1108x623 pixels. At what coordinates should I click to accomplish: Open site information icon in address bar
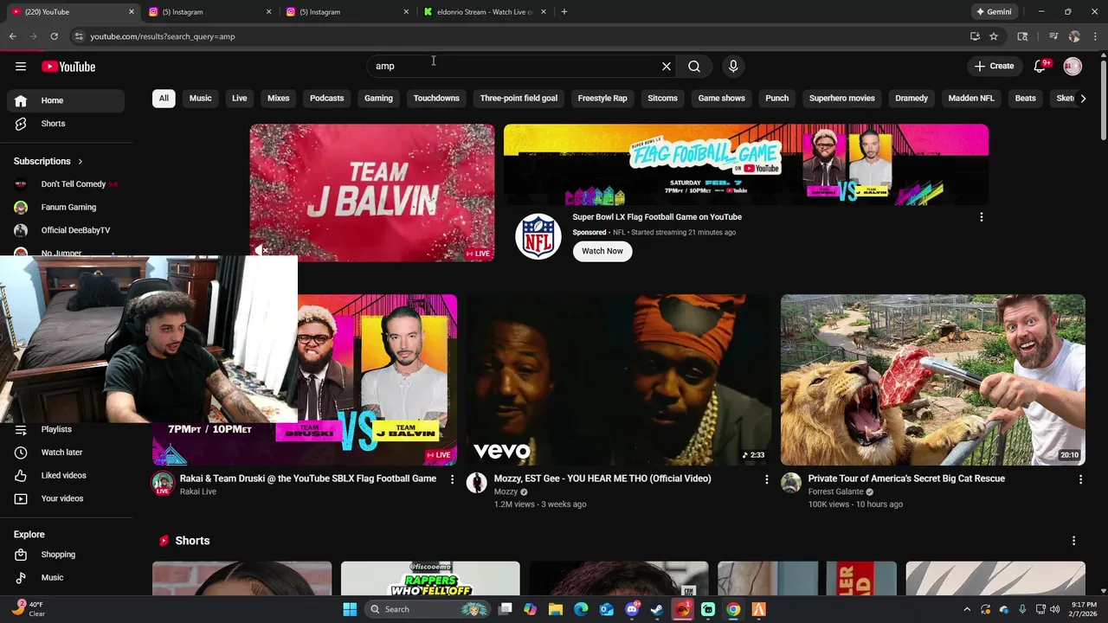click(79, 36)
